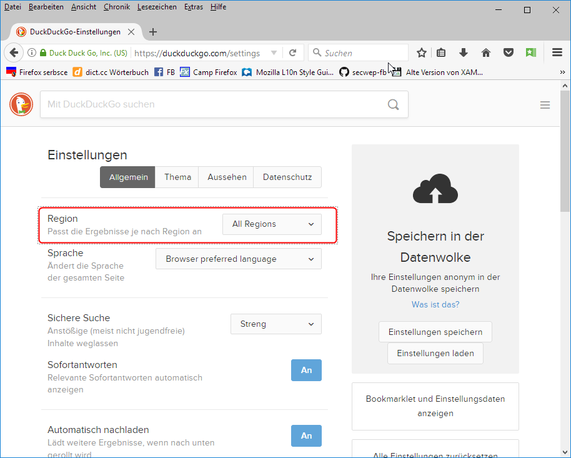Click the 'Einstellungen' page heading

click(x=87, y=155)
